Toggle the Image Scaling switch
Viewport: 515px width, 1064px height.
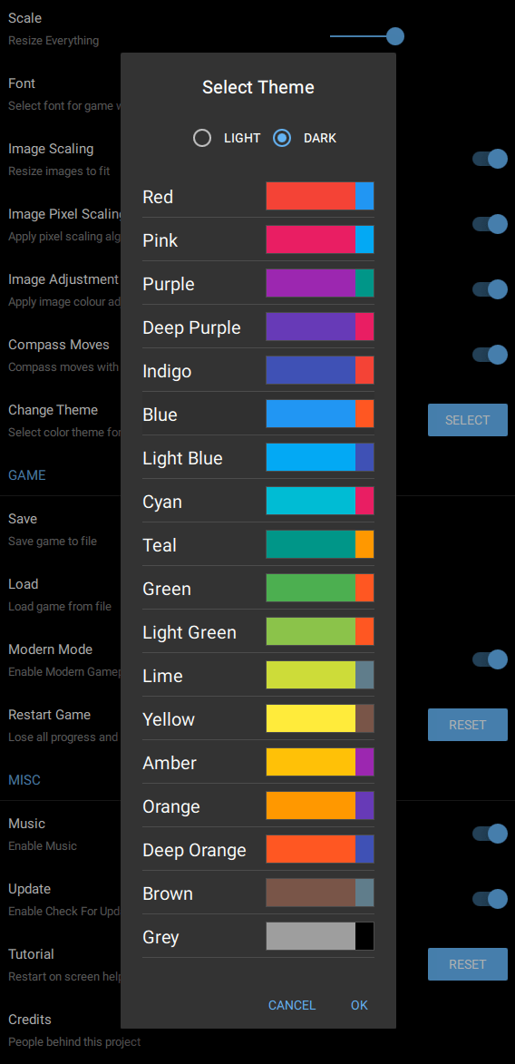pos(491,159)
